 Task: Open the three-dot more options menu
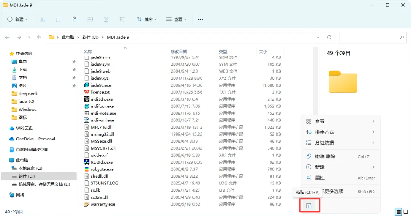(x=200, y=20)
